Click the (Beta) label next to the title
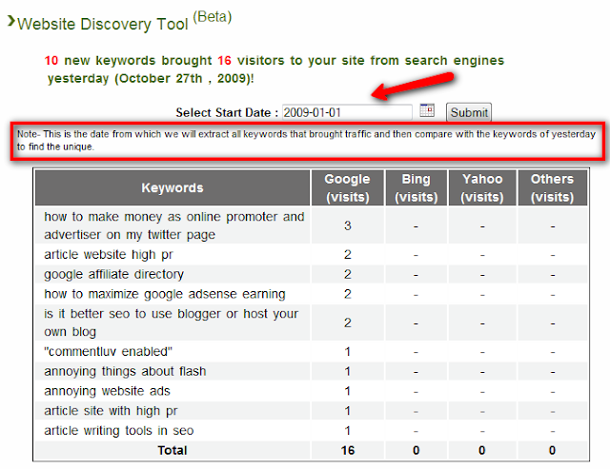The image size is (610, 469). pyautogui.click(x=213, y=17)
